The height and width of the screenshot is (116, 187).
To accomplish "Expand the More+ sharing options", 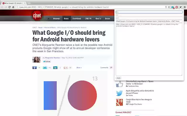I will [x=79, y=68].
